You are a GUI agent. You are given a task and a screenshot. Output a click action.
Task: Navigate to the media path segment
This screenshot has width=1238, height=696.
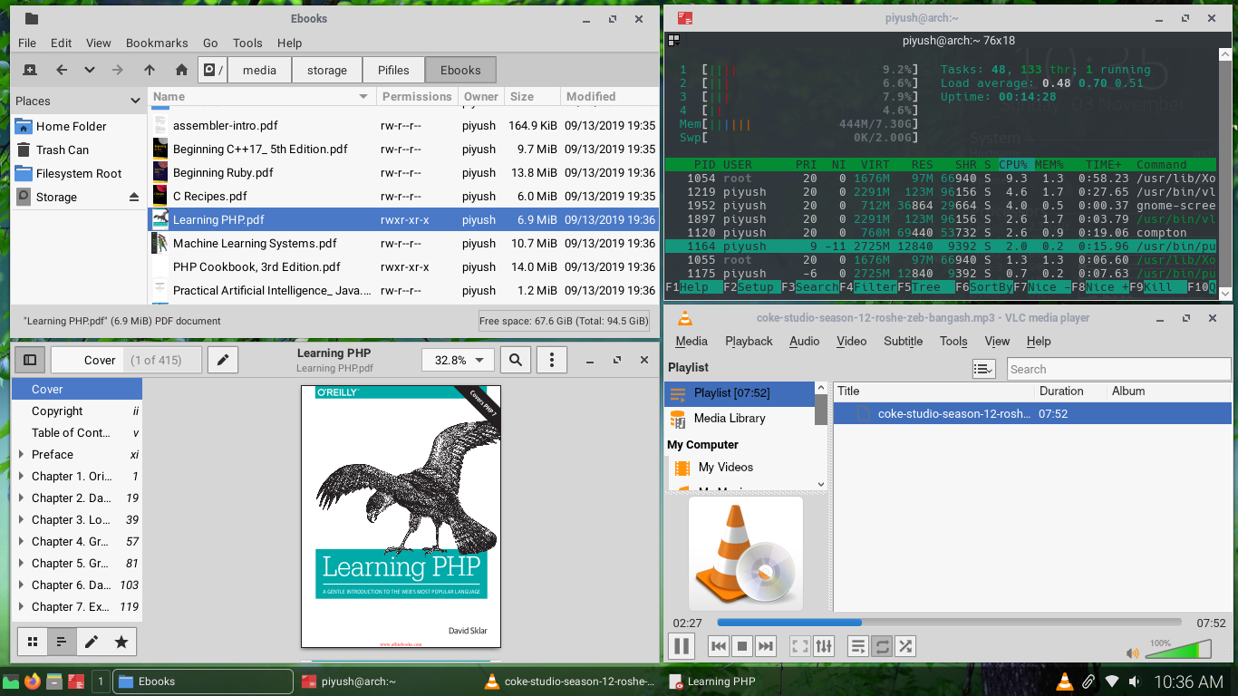click(259, 70)
